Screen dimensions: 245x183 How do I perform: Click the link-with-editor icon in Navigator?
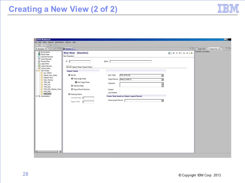pos(55,49)
